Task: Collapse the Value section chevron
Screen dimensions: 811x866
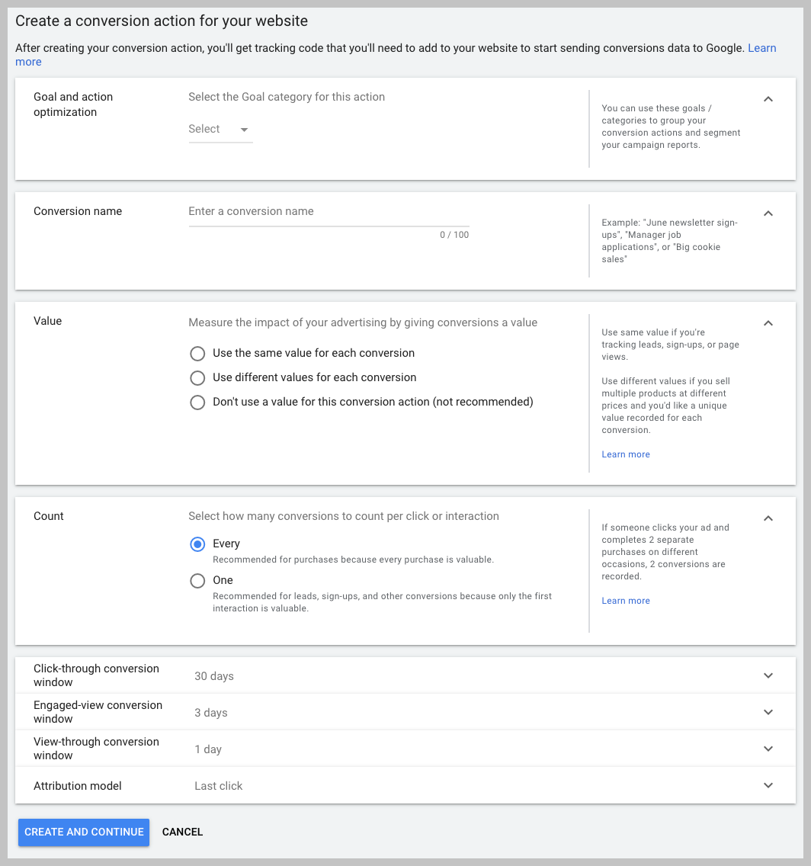Action: (768, 323)
